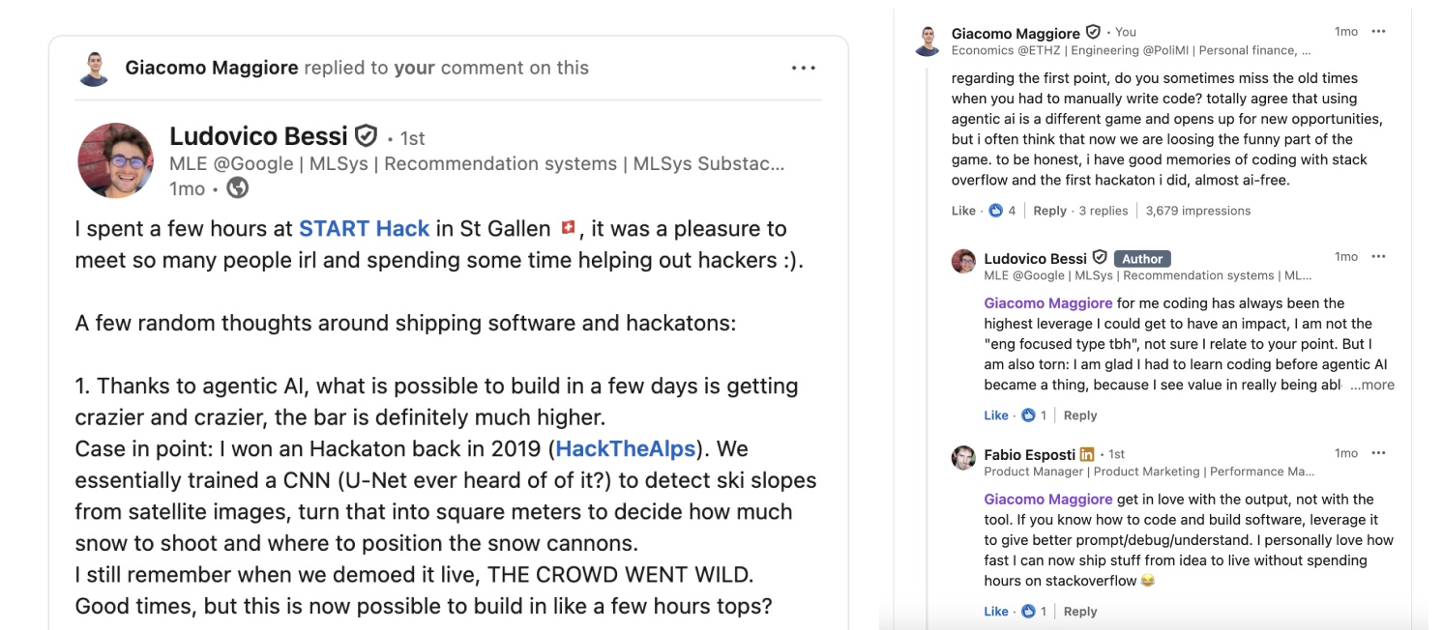This screenshot has width=1443, height=630.
Task: Like Fabio Esposti's reply
Action: tap(995, 612)
